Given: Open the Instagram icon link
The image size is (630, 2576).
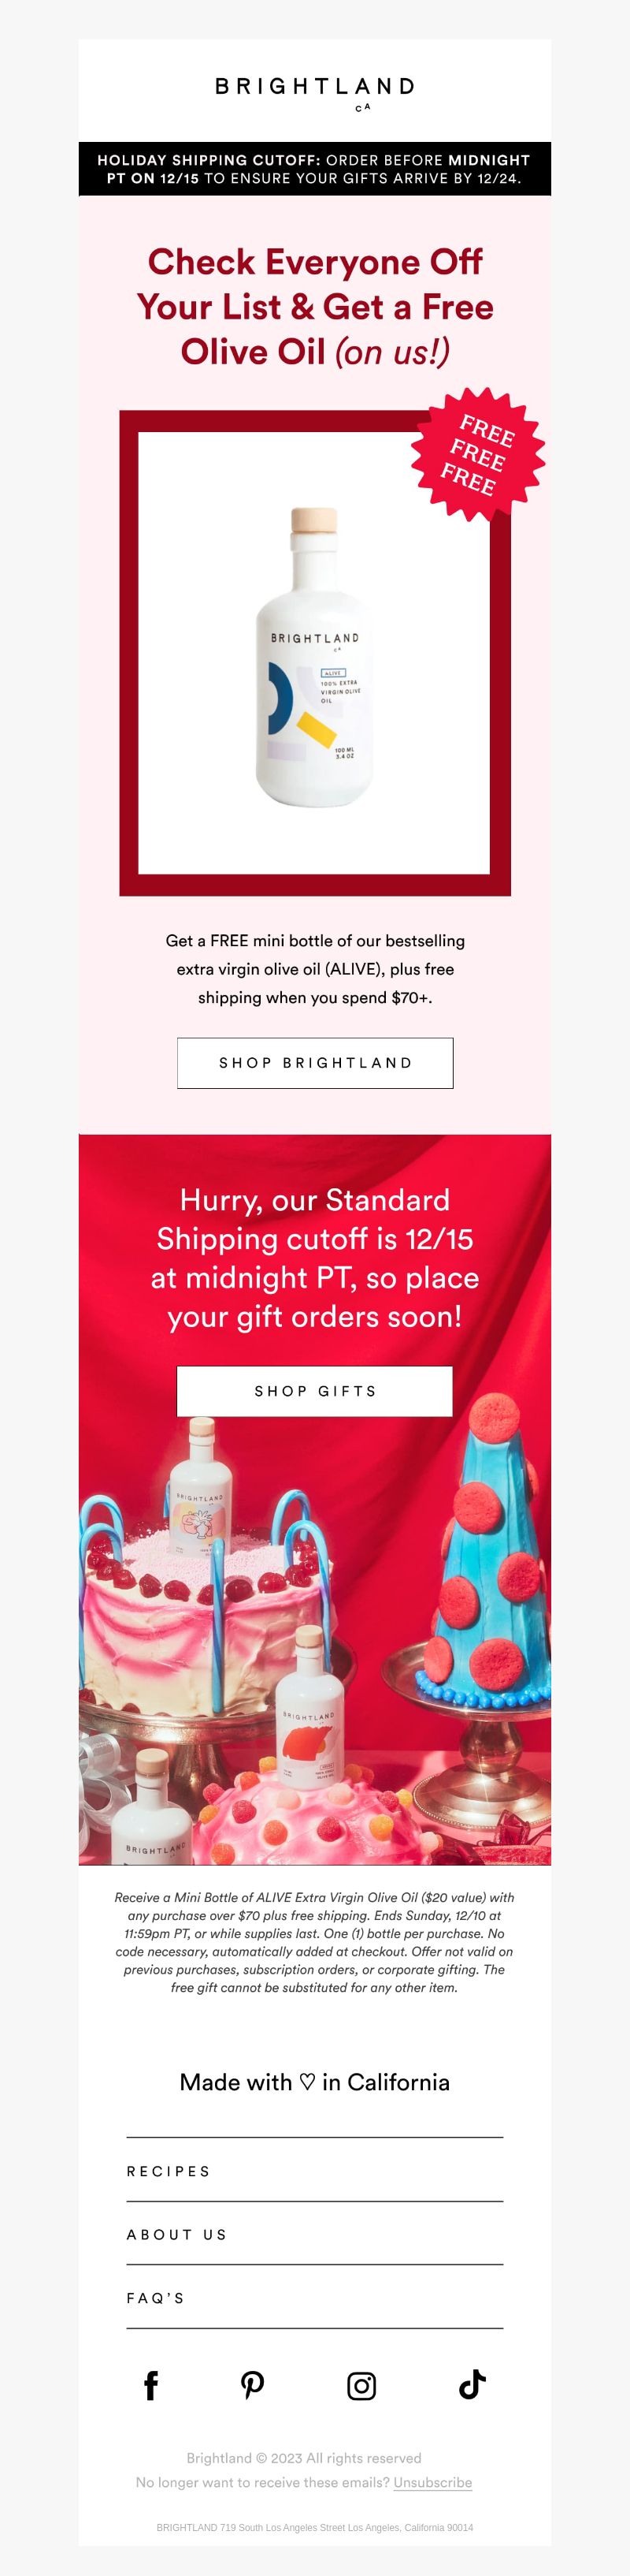Looking at the screenshot, I should [361, 2386].
